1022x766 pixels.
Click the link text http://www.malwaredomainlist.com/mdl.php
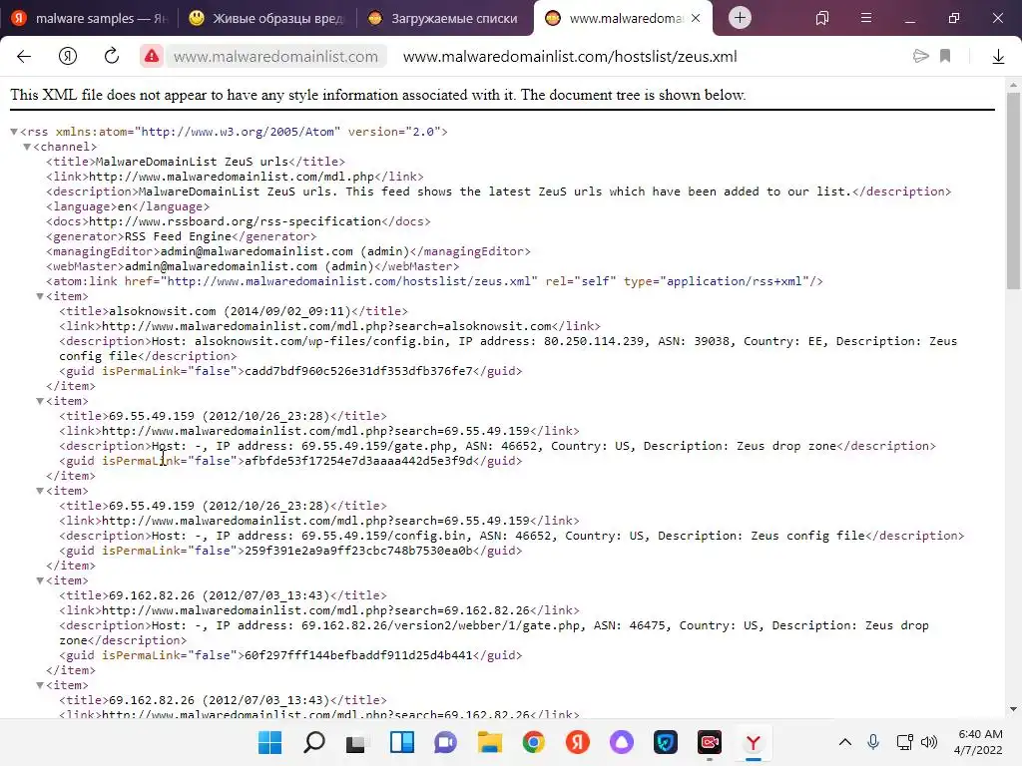click(232, 177)
